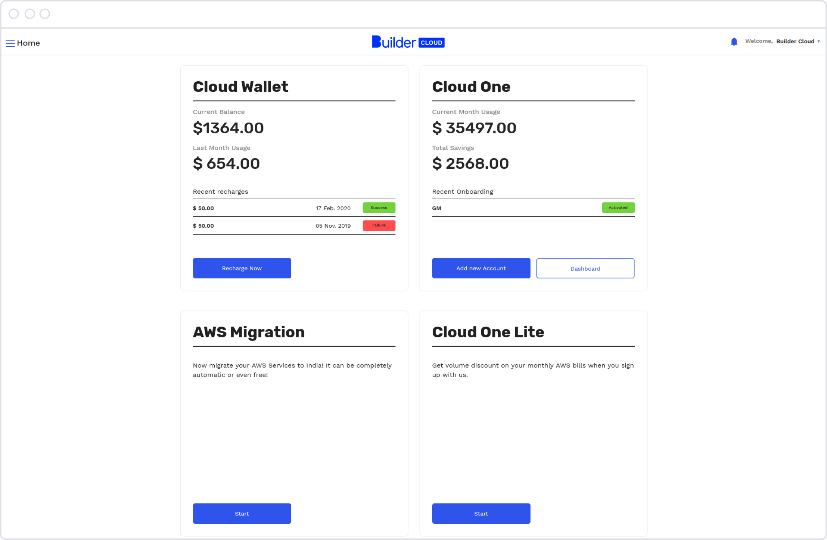Click the $ 654.00 last month usage
This screenshot has height=540, width=827.
point(226,164)
